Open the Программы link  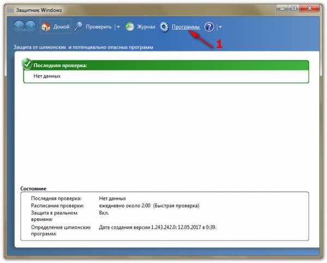[x=186, y=27]
